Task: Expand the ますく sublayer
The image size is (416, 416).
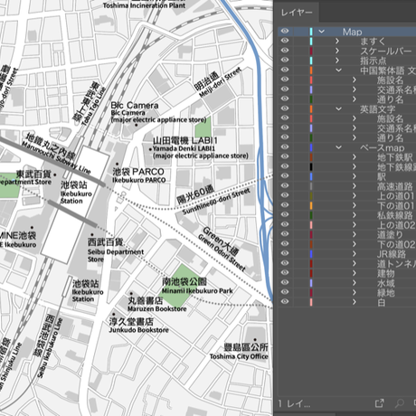Action: [337, 41]
